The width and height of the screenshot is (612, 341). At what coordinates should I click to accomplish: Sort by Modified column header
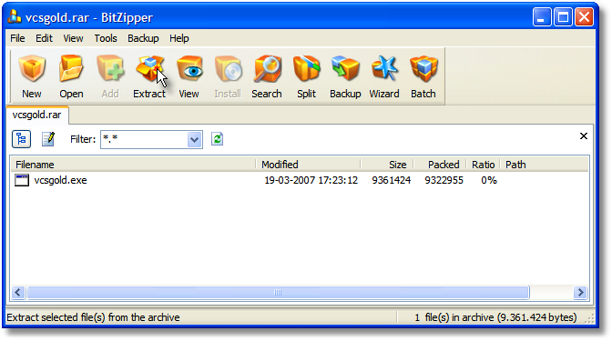[309, 165]
